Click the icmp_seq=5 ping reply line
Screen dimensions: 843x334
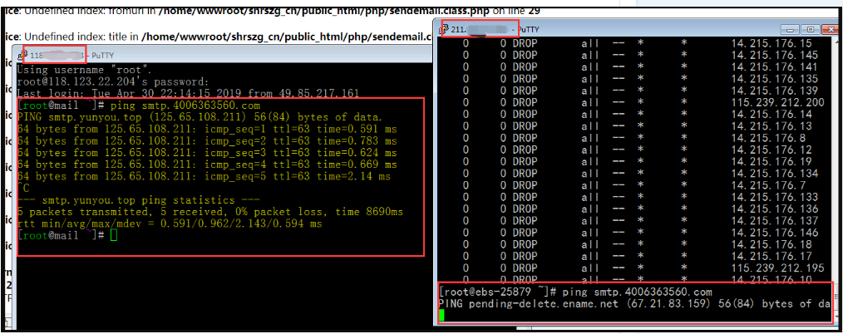[x=204, y=177]
